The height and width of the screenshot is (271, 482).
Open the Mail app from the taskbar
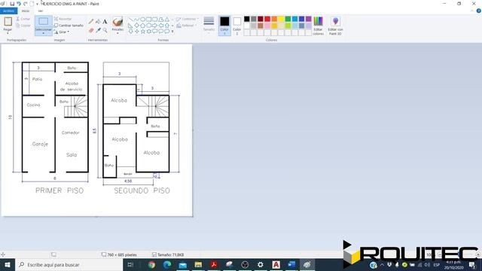point(182,264)
